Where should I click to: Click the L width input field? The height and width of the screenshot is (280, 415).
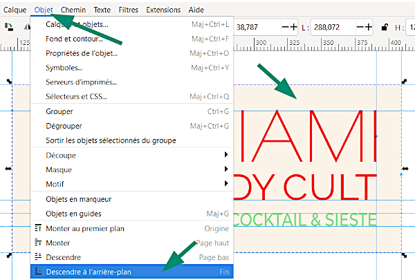[x=333, y=27]
